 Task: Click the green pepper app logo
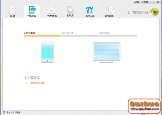tap(155, 12)
